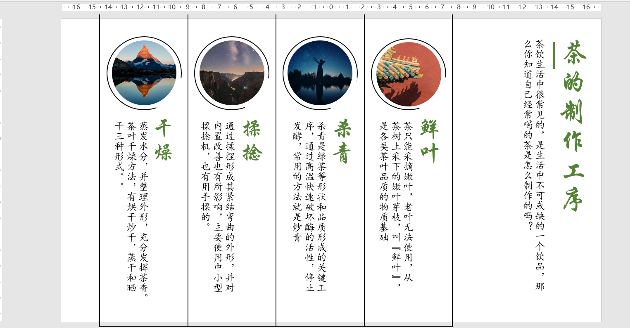Image resolution: width=630 pixels, height=328 pixels.
Task: Place cursor in the 干燥 description paragraph
Action: (x=132, y=186)
